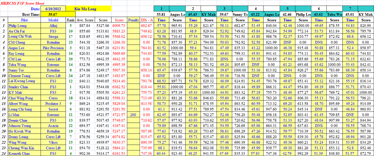Select the Alliaj model cell

click(53, 25)
